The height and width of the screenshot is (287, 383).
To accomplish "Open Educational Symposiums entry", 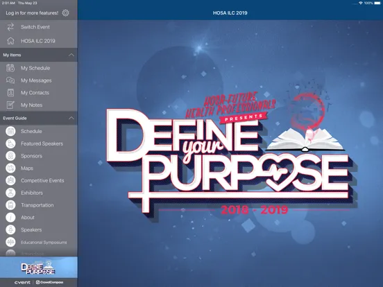I will coord(39,242).
